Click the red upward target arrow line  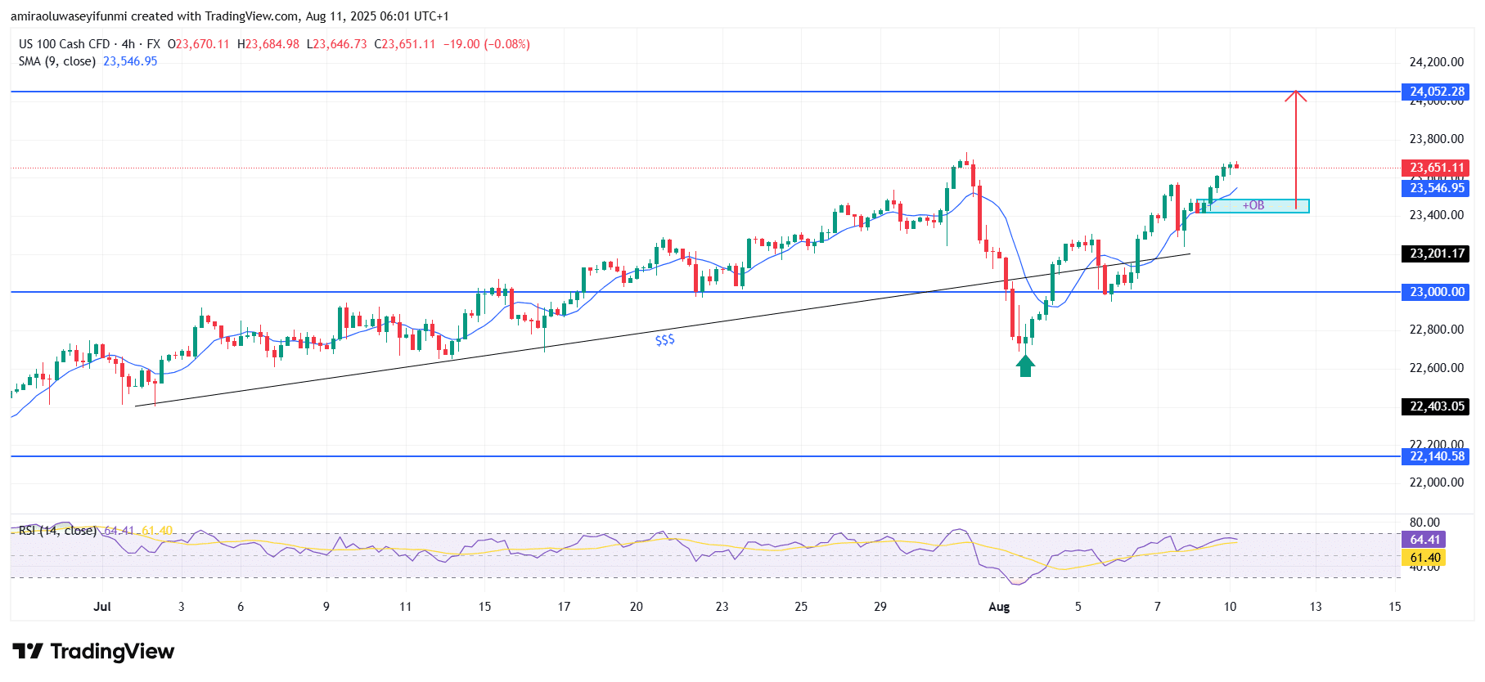[x=1295, y=149]
